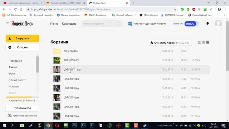Click Установить Диск для Windows link
Screen dimensions: 229x129
coord(147,24)
